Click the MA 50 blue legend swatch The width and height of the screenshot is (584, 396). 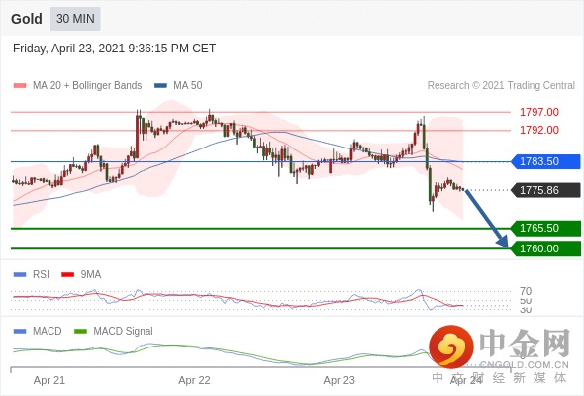[160, 86]
